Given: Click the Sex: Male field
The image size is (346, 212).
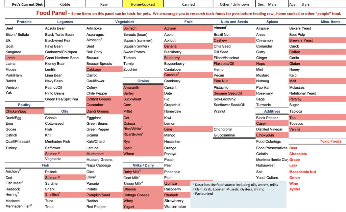Looking at the screenshot, I should 272,4.
